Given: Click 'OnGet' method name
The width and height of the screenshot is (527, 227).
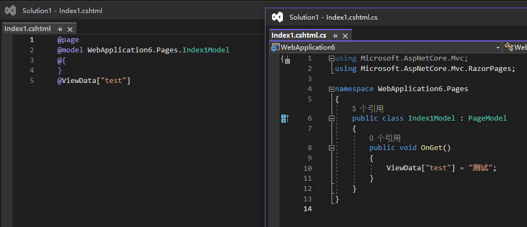Looking at the screenshot, I should pyautogui.click(x=432, y=147).
